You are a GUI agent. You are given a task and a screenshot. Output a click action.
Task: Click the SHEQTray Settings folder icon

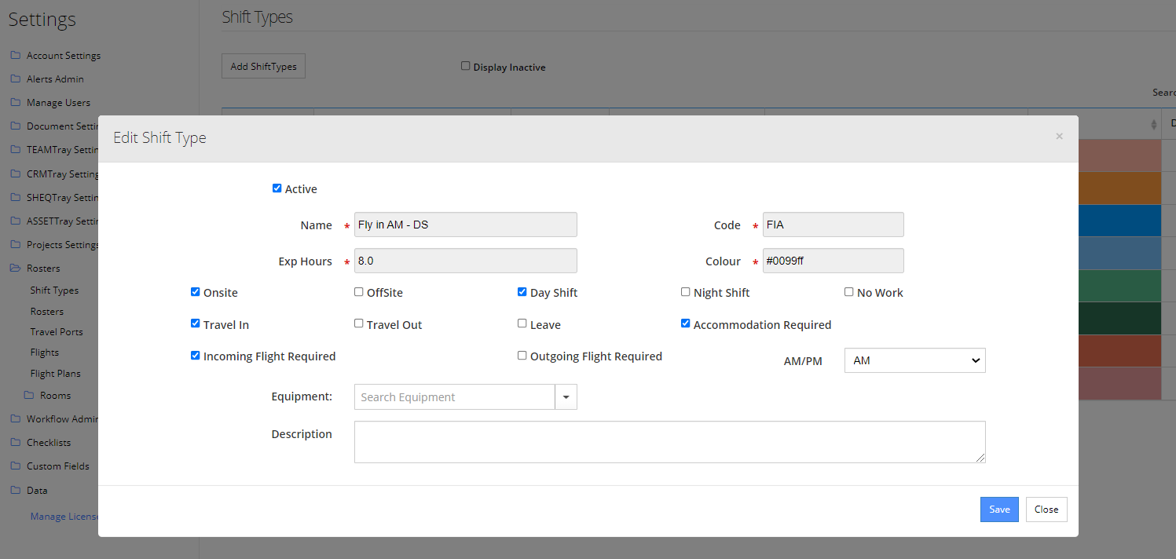pos(15,198)
